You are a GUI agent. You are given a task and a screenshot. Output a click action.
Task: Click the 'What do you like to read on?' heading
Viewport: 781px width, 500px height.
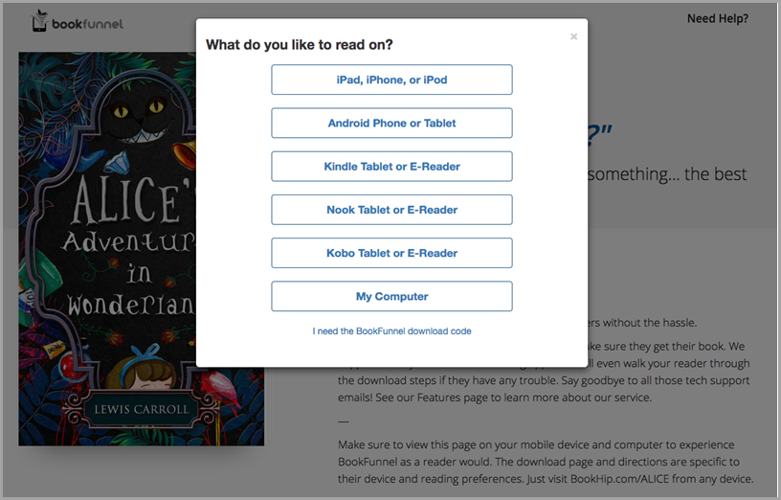pos(300,45)
